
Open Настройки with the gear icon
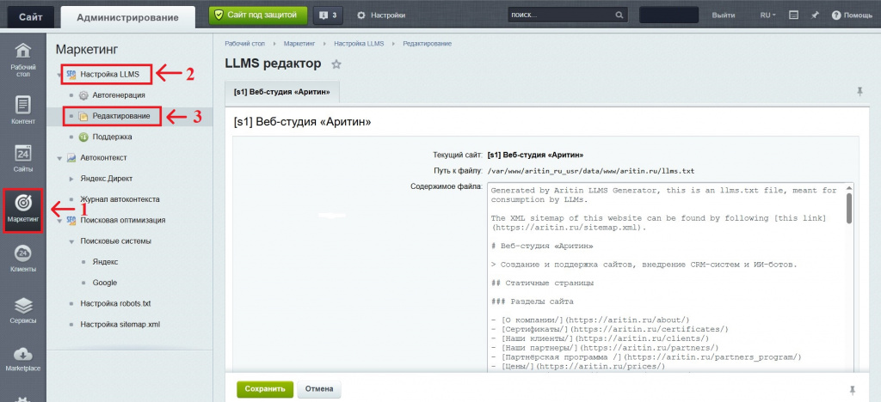coord(381,15)
